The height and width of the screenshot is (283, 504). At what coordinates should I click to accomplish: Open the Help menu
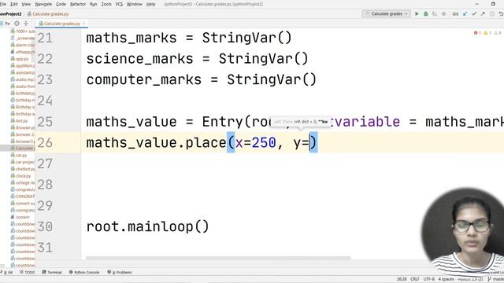[x=150, y=4]
